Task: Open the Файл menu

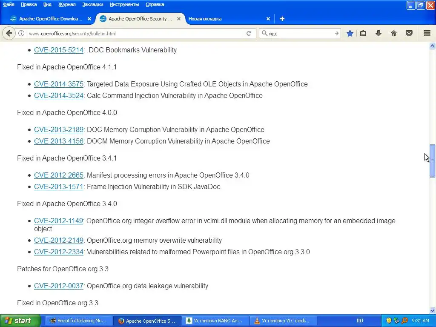Action: 9,4
